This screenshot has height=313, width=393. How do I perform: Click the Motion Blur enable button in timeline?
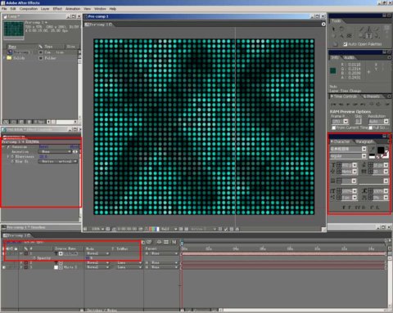point(174,242)
